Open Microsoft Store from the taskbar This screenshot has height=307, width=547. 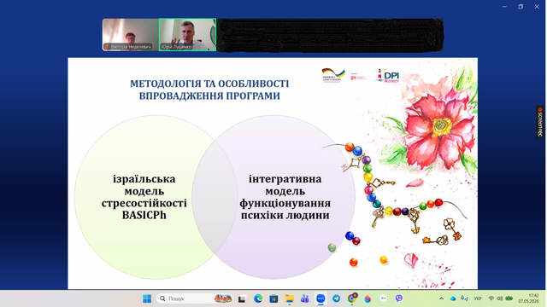point(273,298)
